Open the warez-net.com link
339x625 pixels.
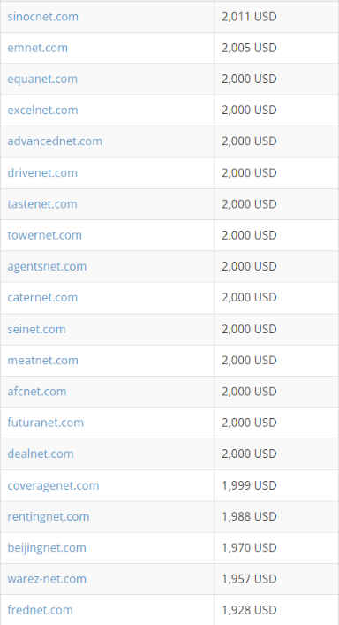(x=47, y=579)
